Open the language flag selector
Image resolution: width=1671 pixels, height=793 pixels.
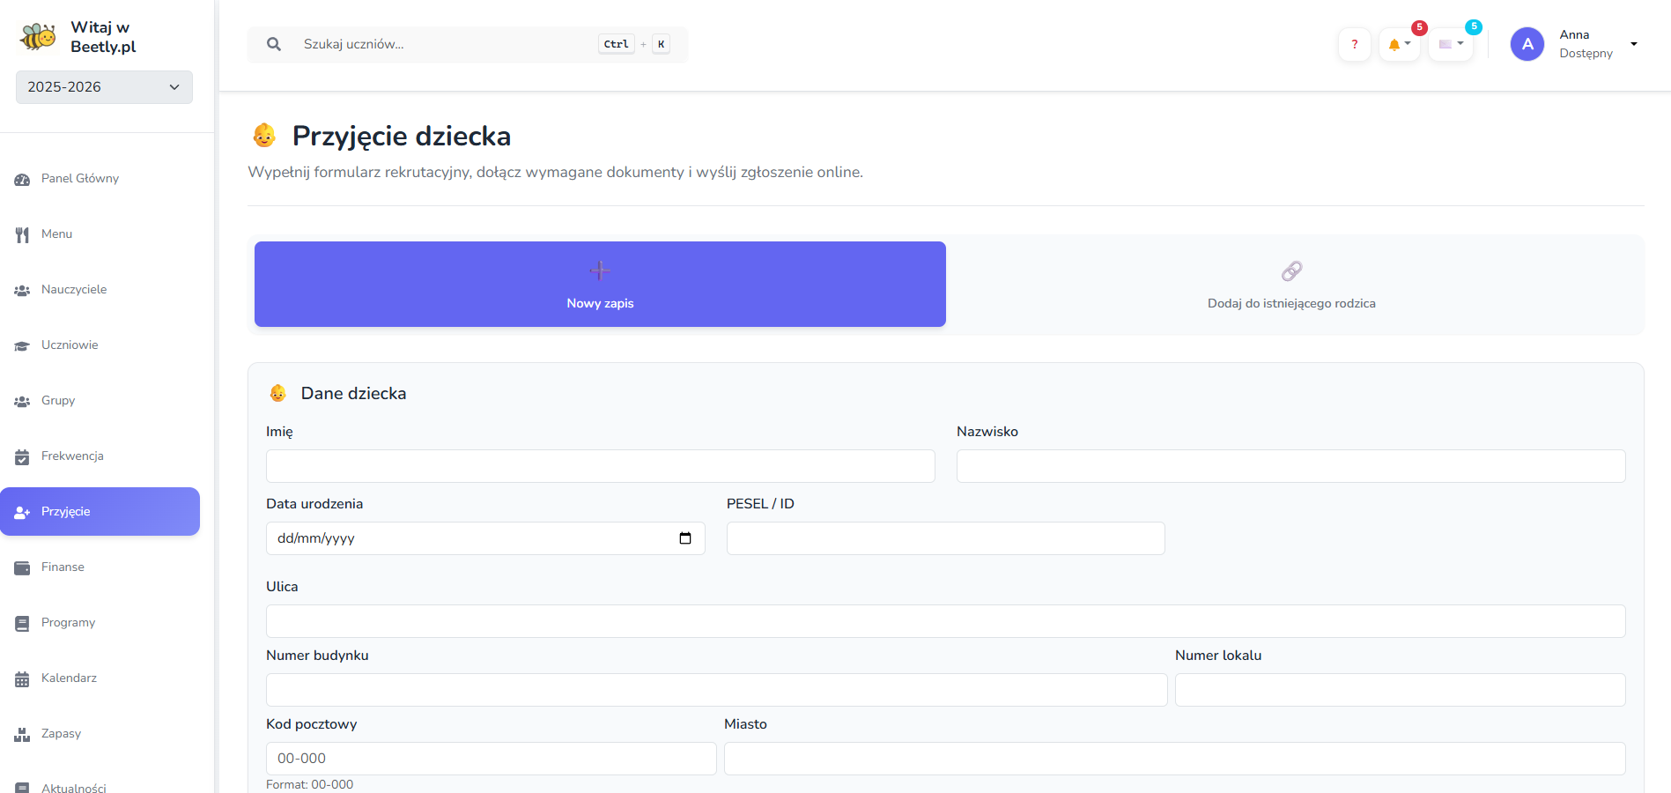[1450, 44]
